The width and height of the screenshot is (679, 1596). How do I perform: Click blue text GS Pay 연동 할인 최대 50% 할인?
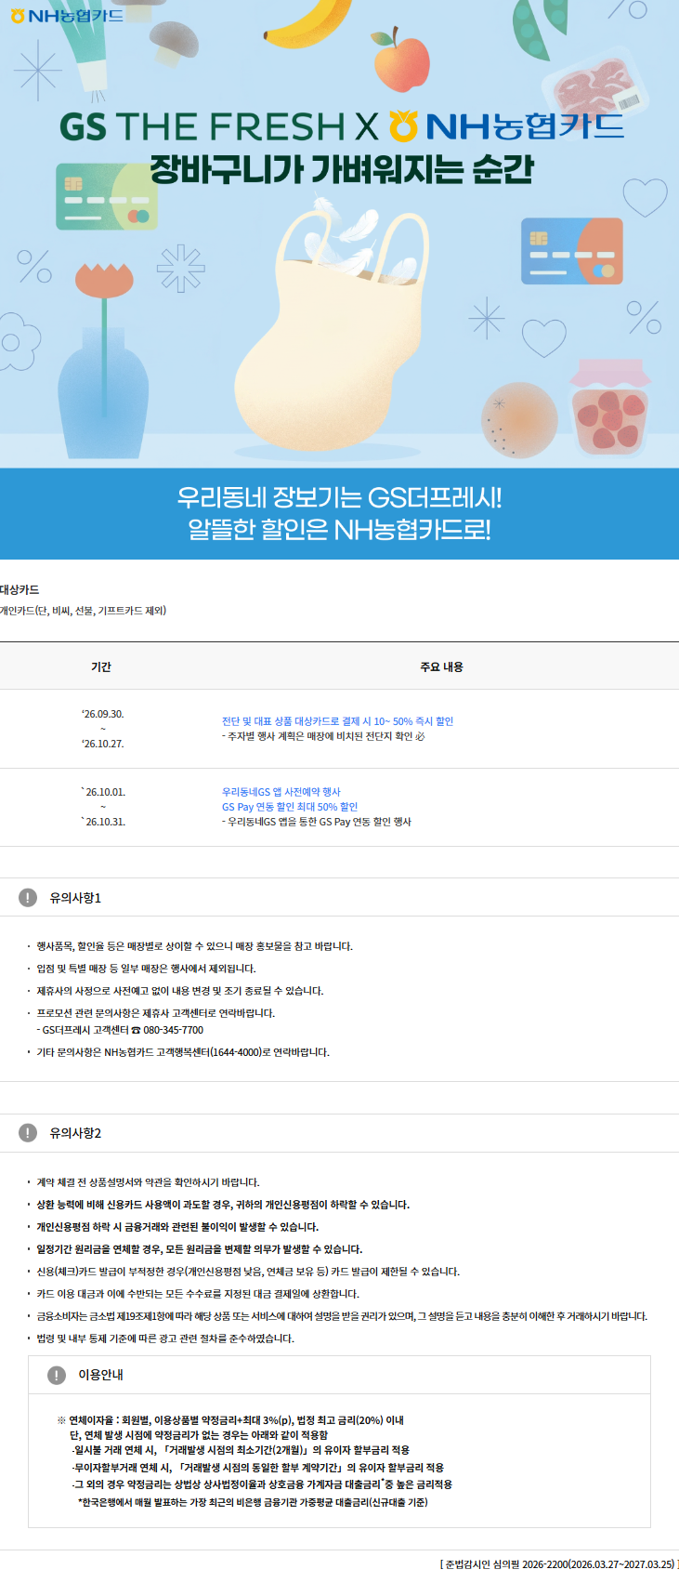coord(290,807)
